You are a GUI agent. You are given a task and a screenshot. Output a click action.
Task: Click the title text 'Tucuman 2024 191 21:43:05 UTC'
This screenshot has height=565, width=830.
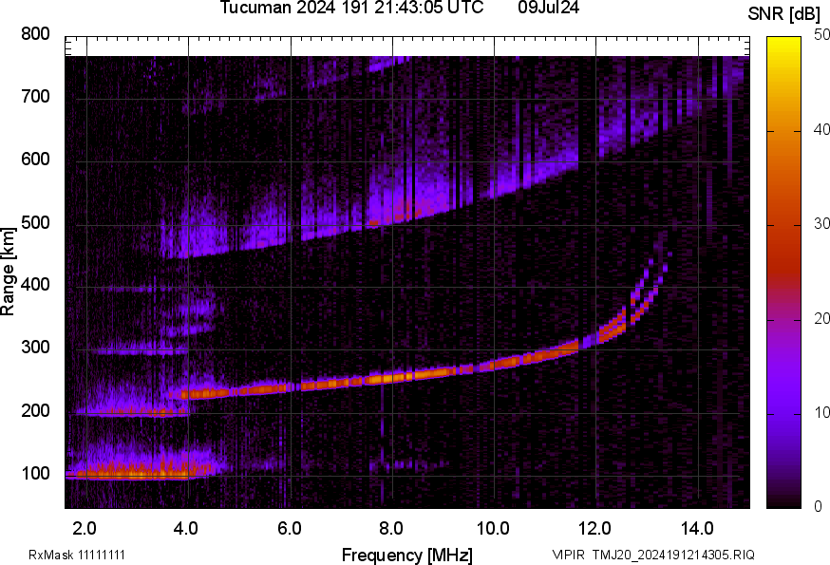click(x=351, y=8)
